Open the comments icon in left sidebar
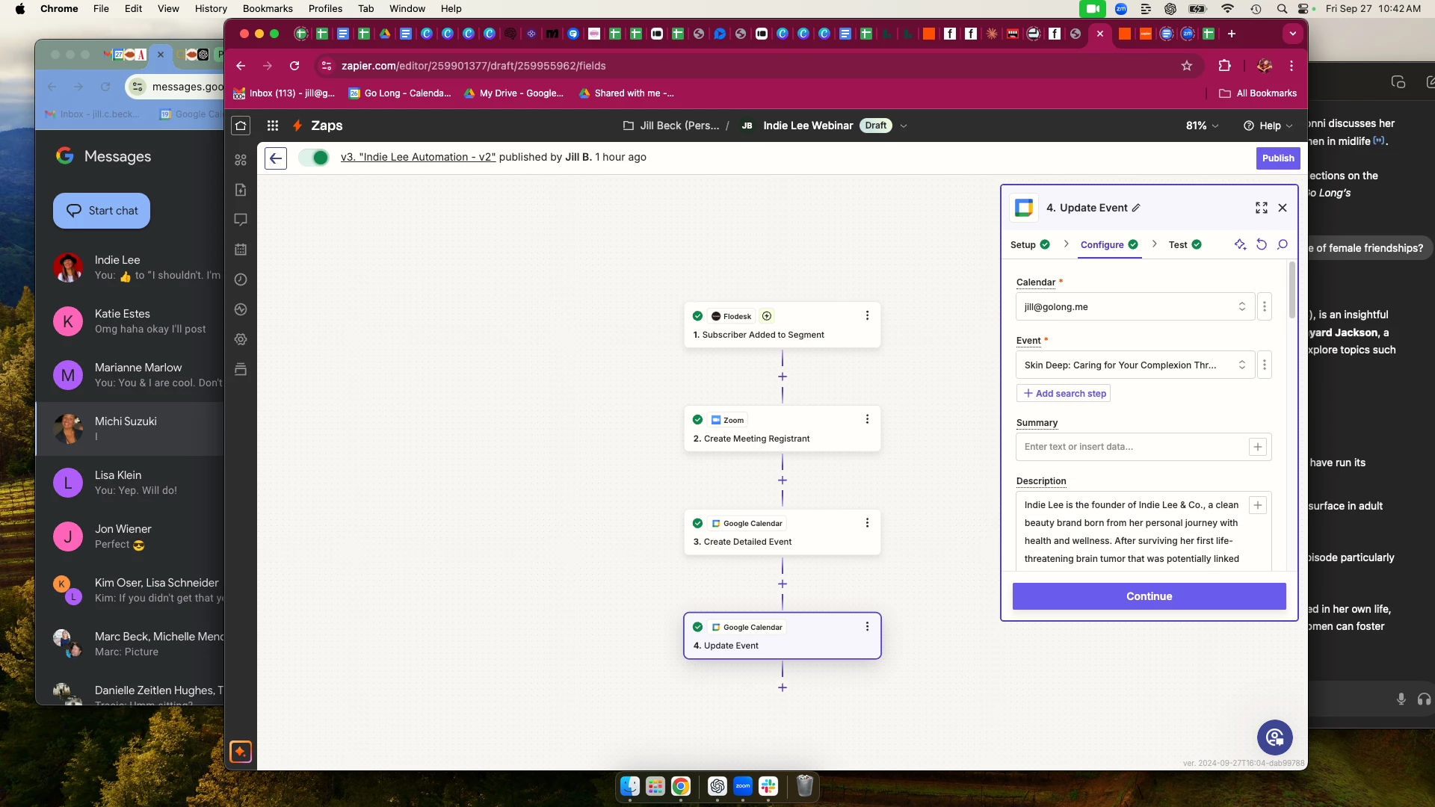 point(241,220)
